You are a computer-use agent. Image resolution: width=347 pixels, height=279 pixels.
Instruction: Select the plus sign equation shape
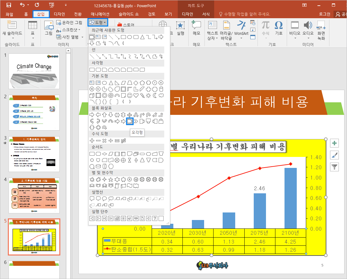[92, 141]
